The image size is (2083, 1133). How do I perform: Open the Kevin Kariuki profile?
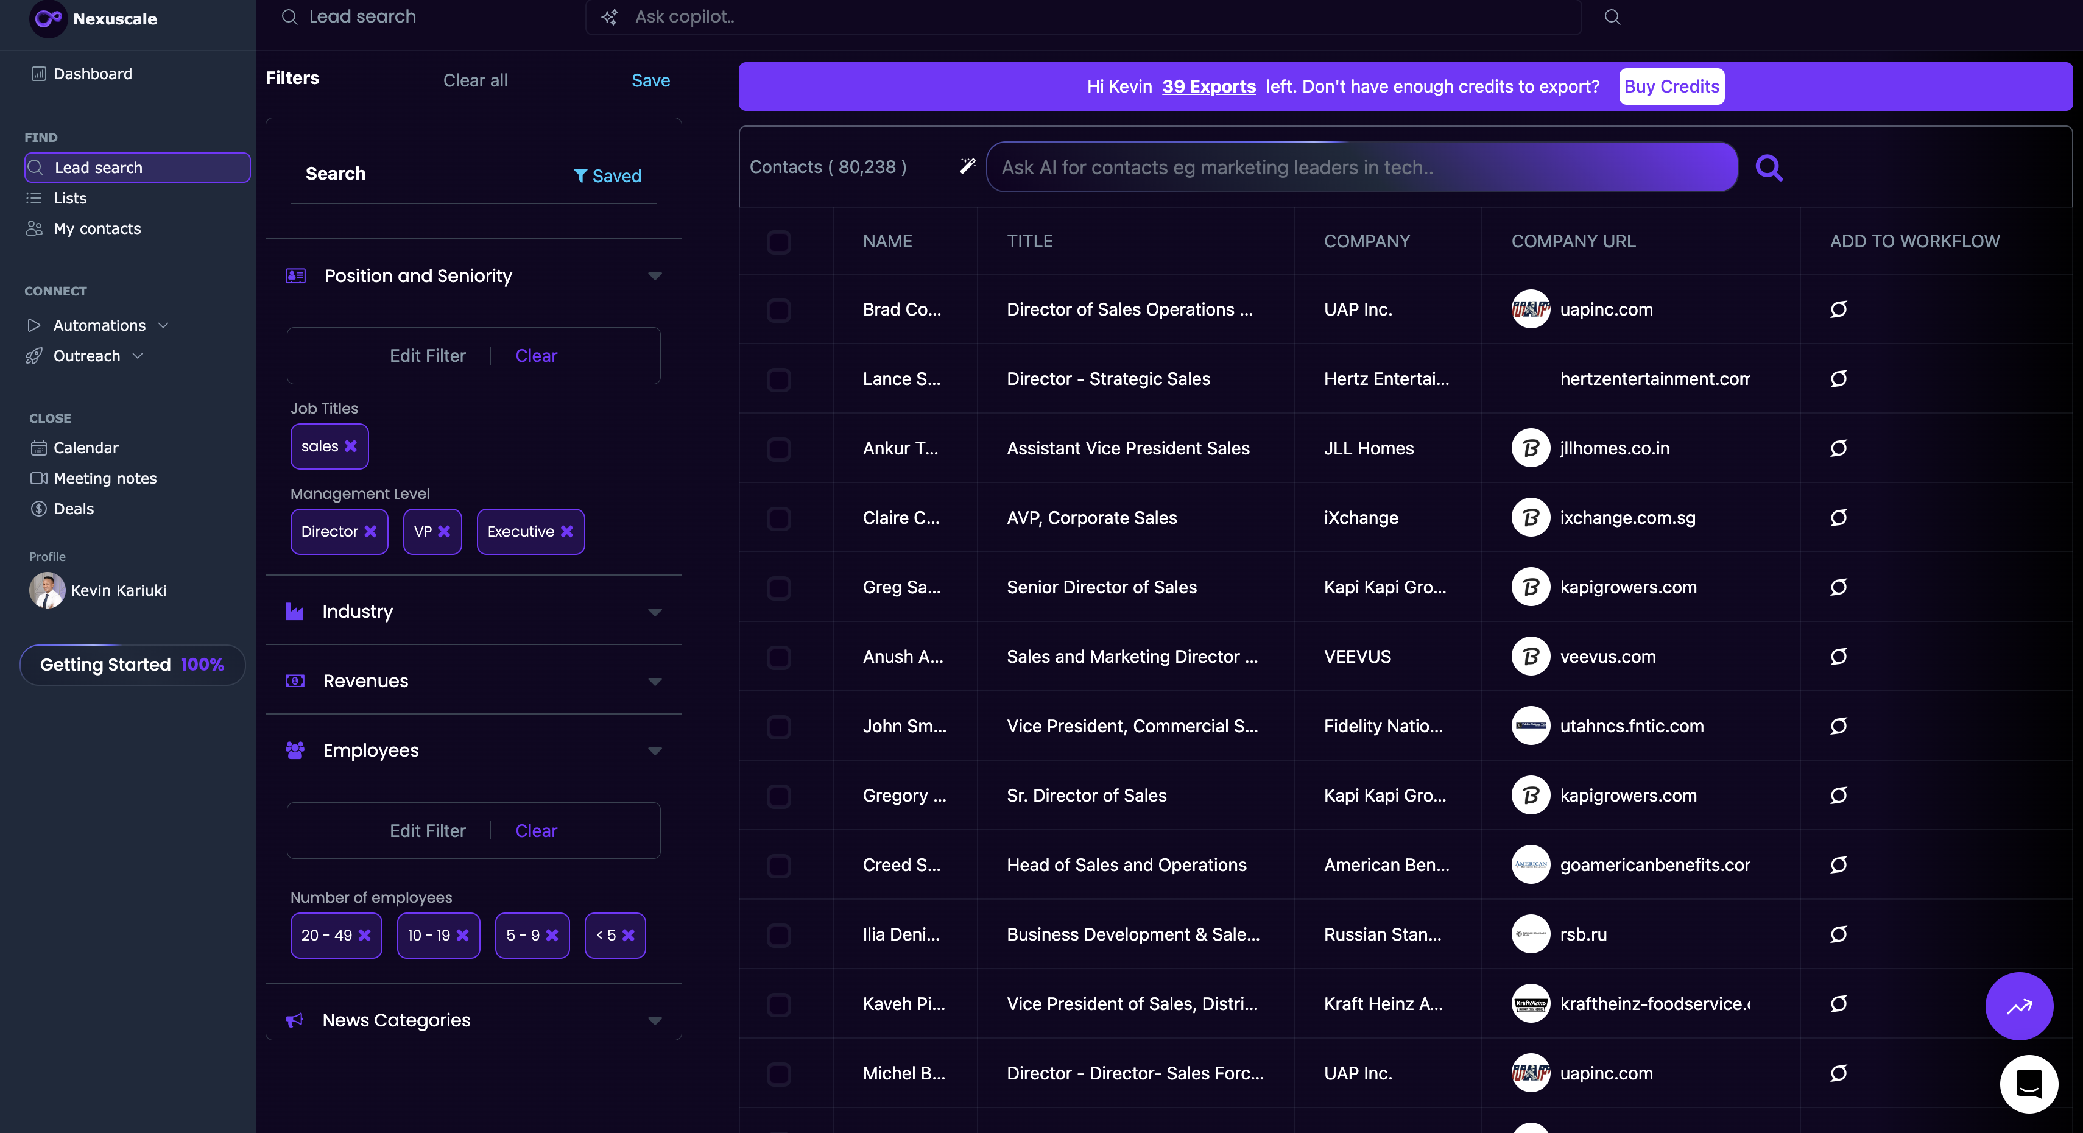98,590
